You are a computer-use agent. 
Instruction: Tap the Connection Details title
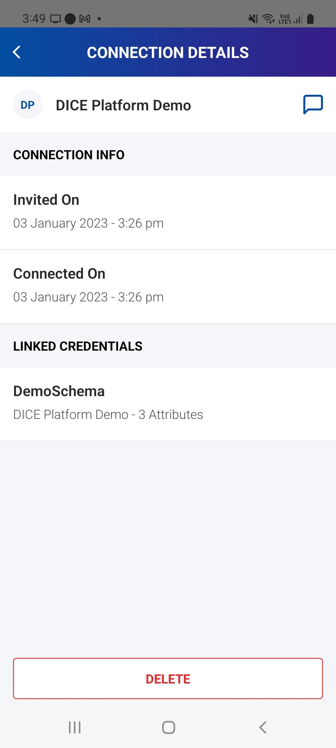[x=168, y=52]
